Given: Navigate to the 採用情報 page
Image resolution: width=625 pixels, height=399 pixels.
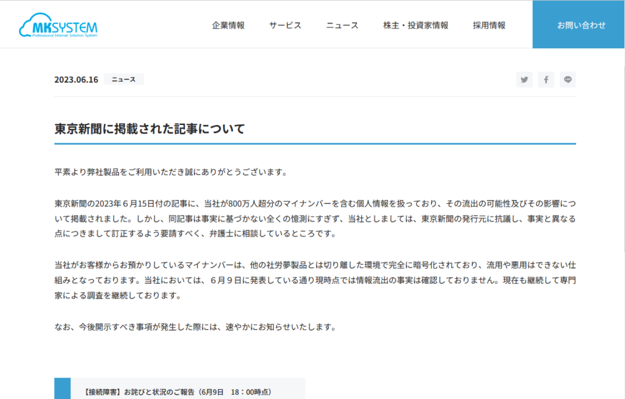Looking at the screenshot, I should click(489, 26).
